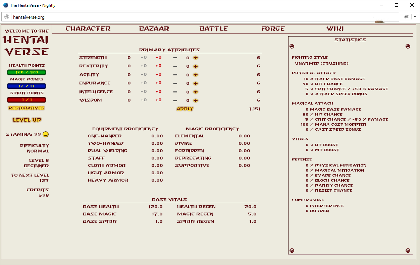This screenshot has height=265, width=420.
Task: Open the browser toolbar dropdown arrow
Action: (415, 17)
